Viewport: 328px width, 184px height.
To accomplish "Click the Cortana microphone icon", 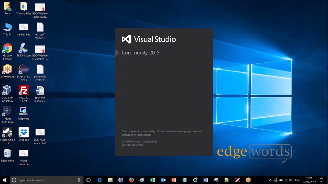I will click(x=79, y=180).
